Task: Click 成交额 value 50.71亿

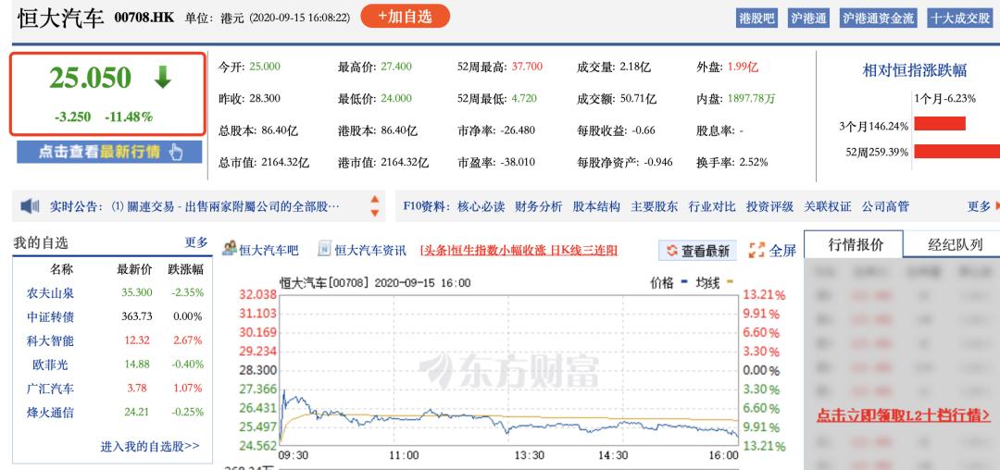Action: [x=636, y=98]
